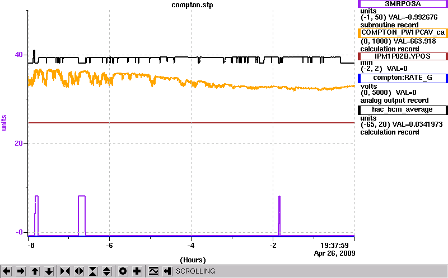Click the plus sign toolbar icon
448x278 pixels.
pos(137,271)
